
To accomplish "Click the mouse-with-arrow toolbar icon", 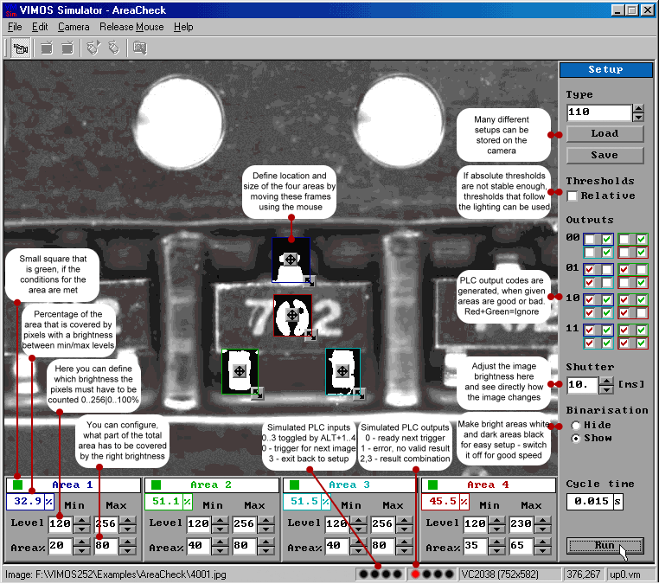I will point(93,48).
